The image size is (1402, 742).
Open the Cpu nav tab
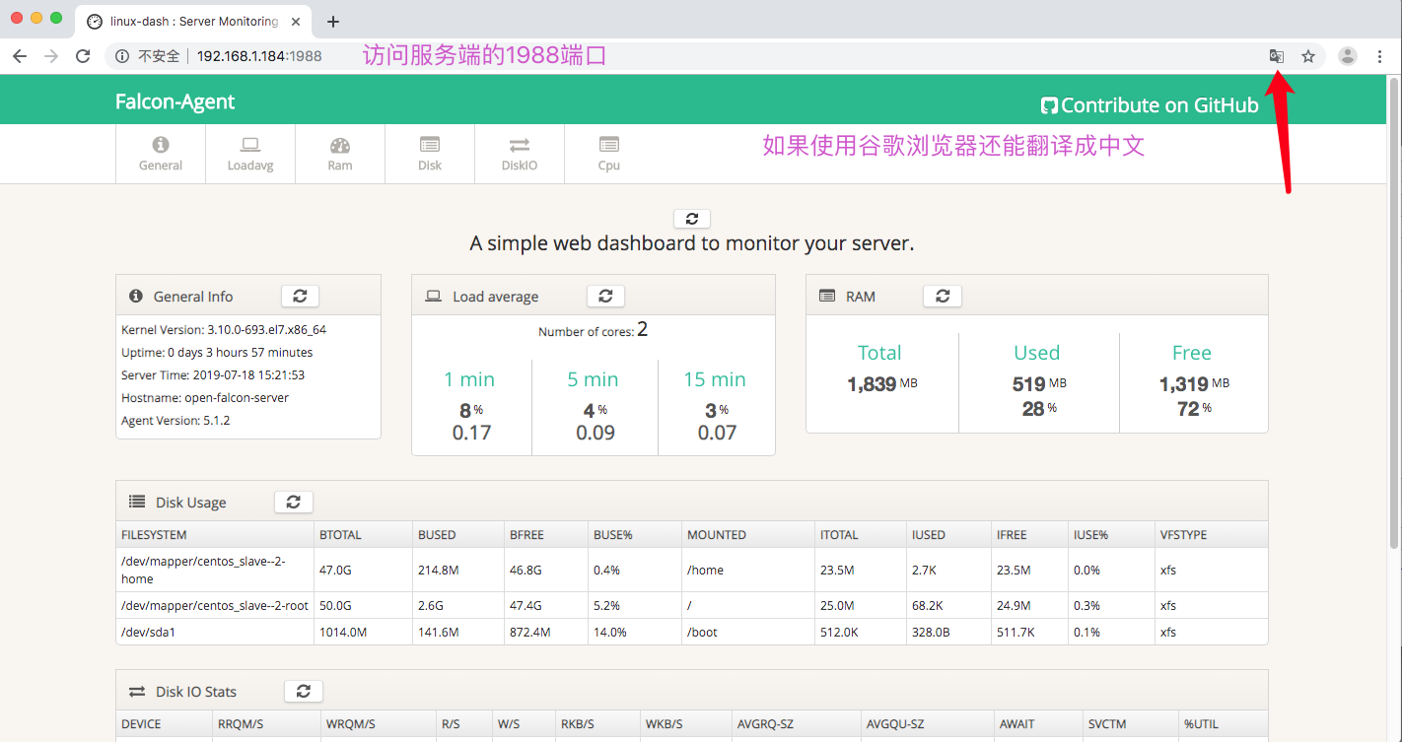[x=609, y=154]
